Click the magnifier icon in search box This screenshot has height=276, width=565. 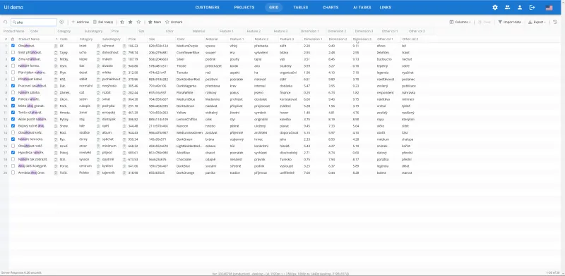14,23
